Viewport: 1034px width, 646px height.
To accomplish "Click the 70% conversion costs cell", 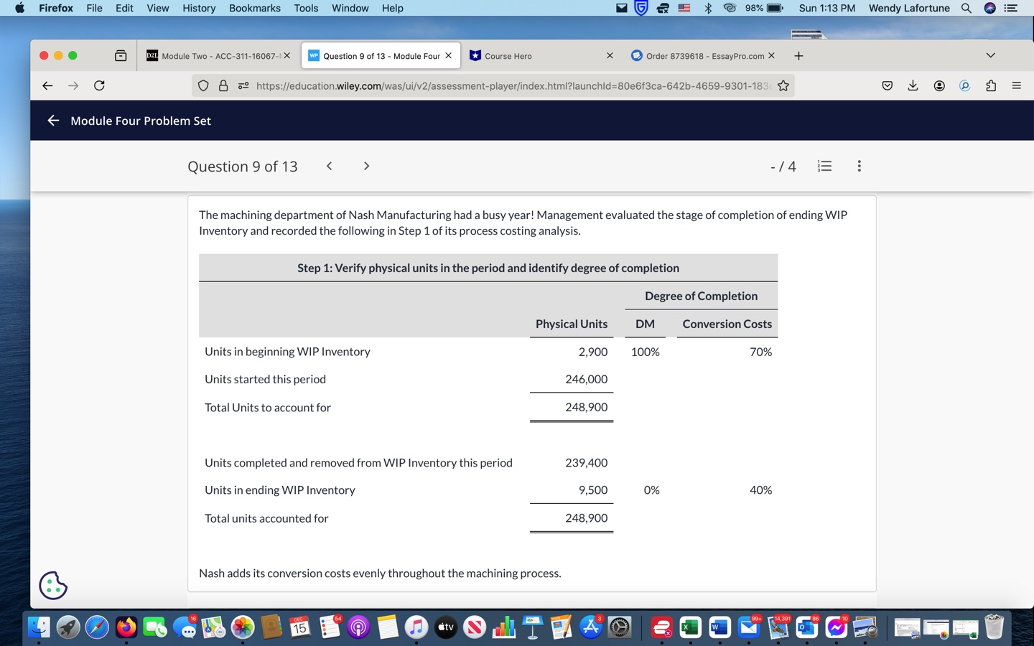I will pos(760,352).
